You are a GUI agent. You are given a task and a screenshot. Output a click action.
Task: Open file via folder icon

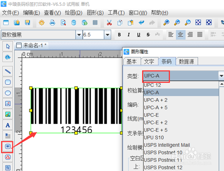(x=17, y=23)
